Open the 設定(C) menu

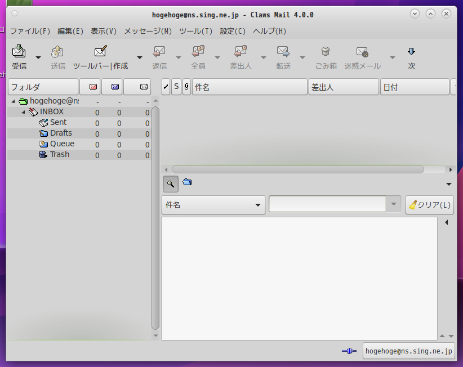(233, 31)
